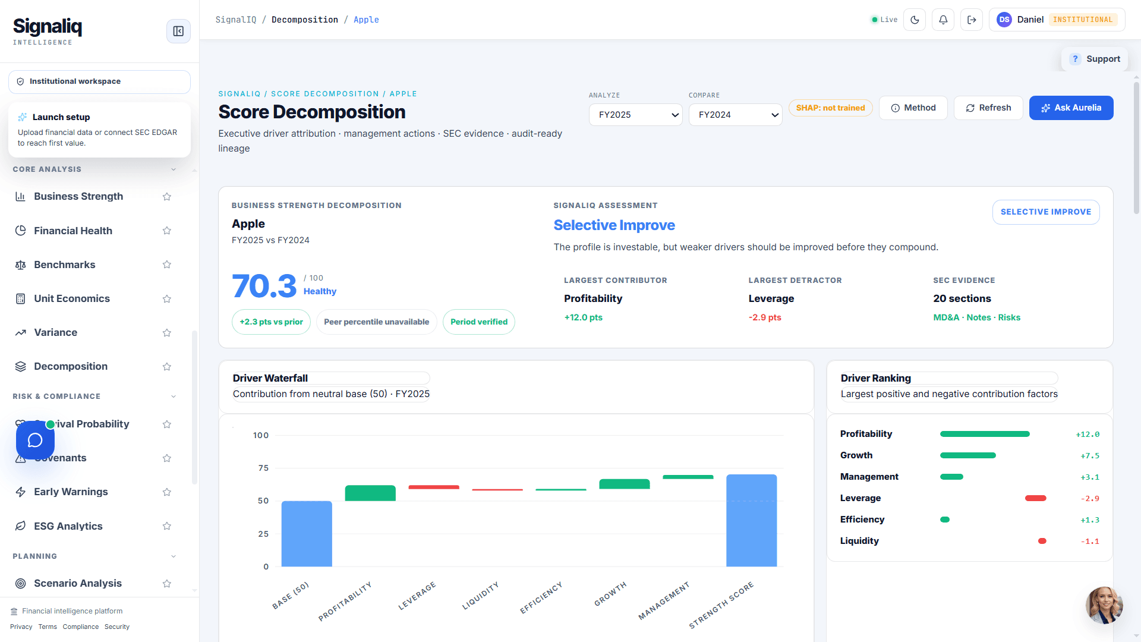Screen dimensions: 1141x642
Task: Favorite Decomposition star
Action: (167, 367)
